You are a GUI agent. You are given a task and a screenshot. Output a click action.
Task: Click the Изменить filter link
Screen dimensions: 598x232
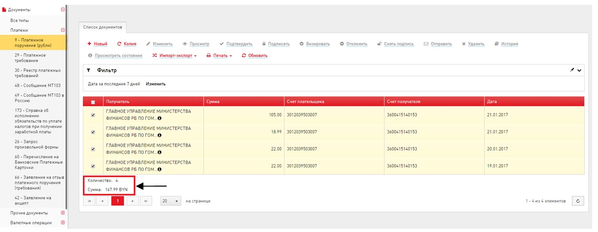tap(156, 84)
